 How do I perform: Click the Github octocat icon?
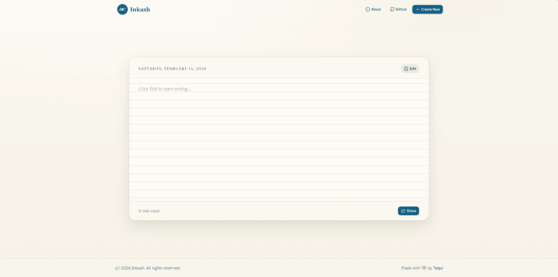[x=392, y=9]
